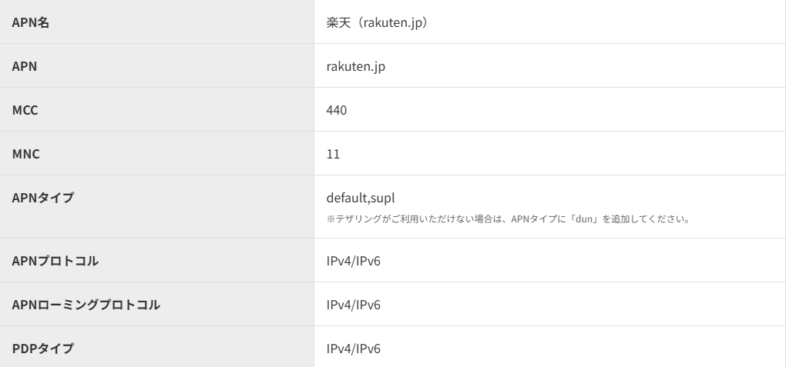This screenshot has width=786, height=367.
Task: Click the APNローミングプロトコル row label
Action: (x=86, y=305)
